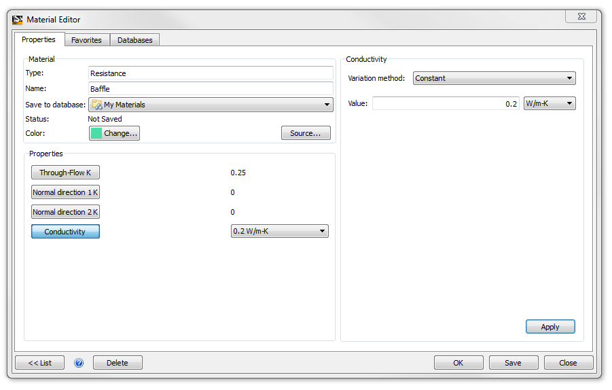The width and height of the screenshot is (612, 390).
Task: Open the Databases tab
Action: pyautogui.click(x=134, y=40)
